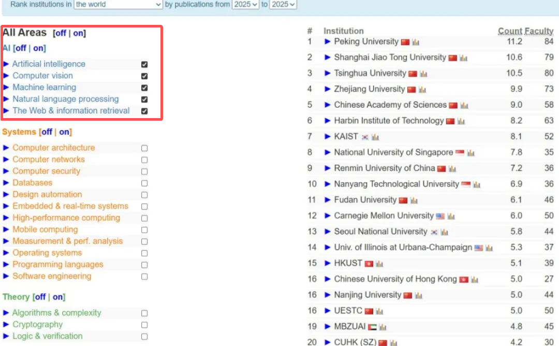Viewport: 559px width, 346px height.
Task: Enable the Databases checkbox
Action: 144,183
